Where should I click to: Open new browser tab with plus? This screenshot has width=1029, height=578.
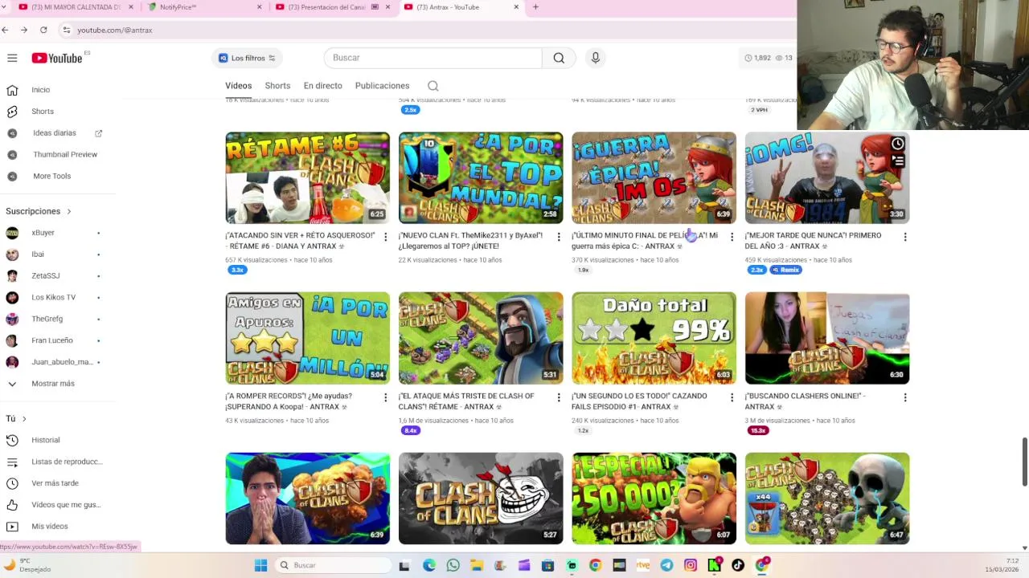(x=535, y=7)
